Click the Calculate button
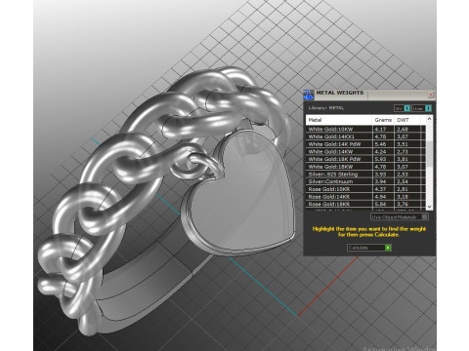 click(x=369, y=248)
